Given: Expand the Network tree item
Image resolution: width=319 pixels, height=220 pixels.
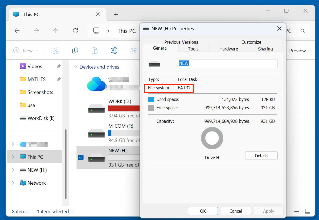Looking at the screenshot, I should pos(13,183).
